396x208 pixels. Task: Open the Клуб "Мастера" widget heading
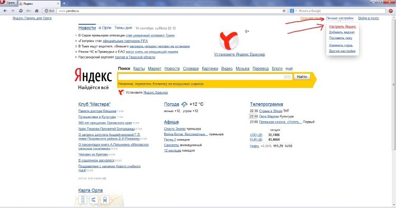pos(94,104)
